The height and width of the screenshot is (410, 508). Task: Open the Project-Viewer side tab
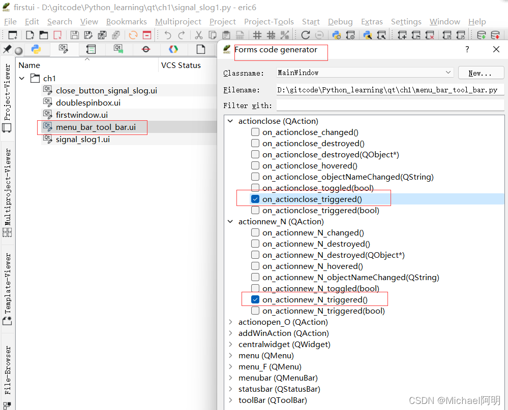click(7, 98)
